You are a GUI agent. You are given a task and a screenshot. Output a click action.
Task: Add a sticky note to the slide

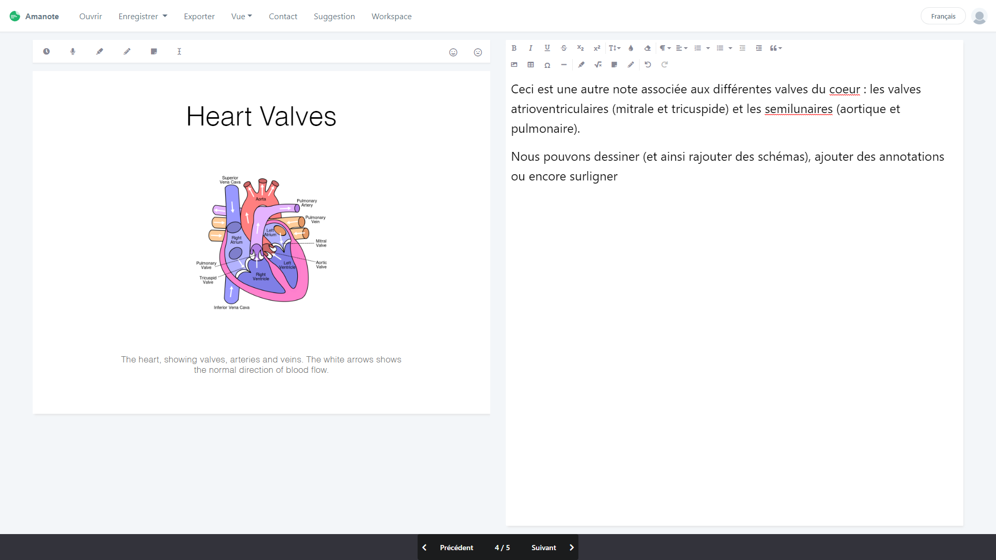tap(154, 51)
